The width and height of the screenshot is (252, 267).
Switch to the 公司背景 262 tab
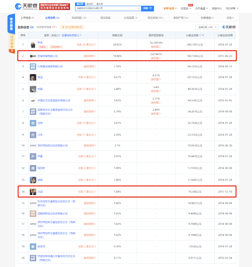[x=52, y=18]
